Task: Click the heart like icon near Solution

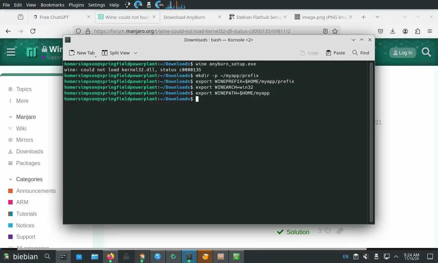Action: [328, 231]
